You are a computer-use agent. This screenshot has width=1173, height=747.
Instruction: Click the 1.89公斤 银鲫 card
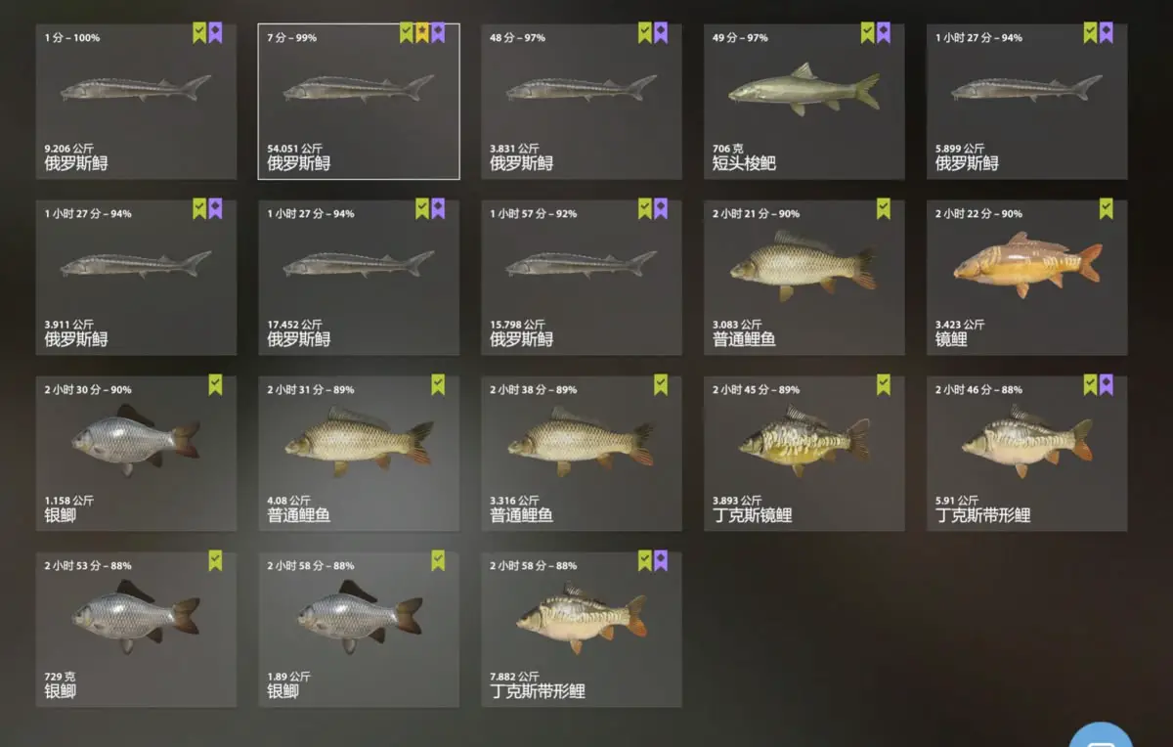click(359, 630)
